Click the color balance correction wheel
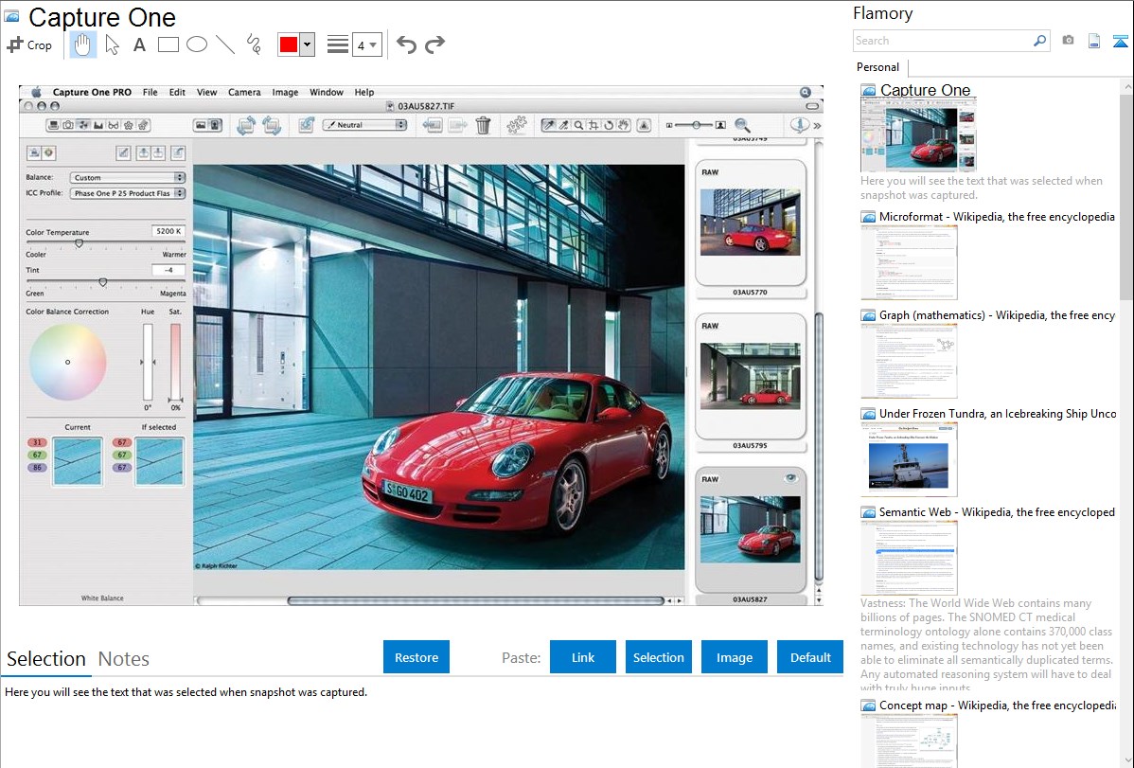 coord(68,362)
